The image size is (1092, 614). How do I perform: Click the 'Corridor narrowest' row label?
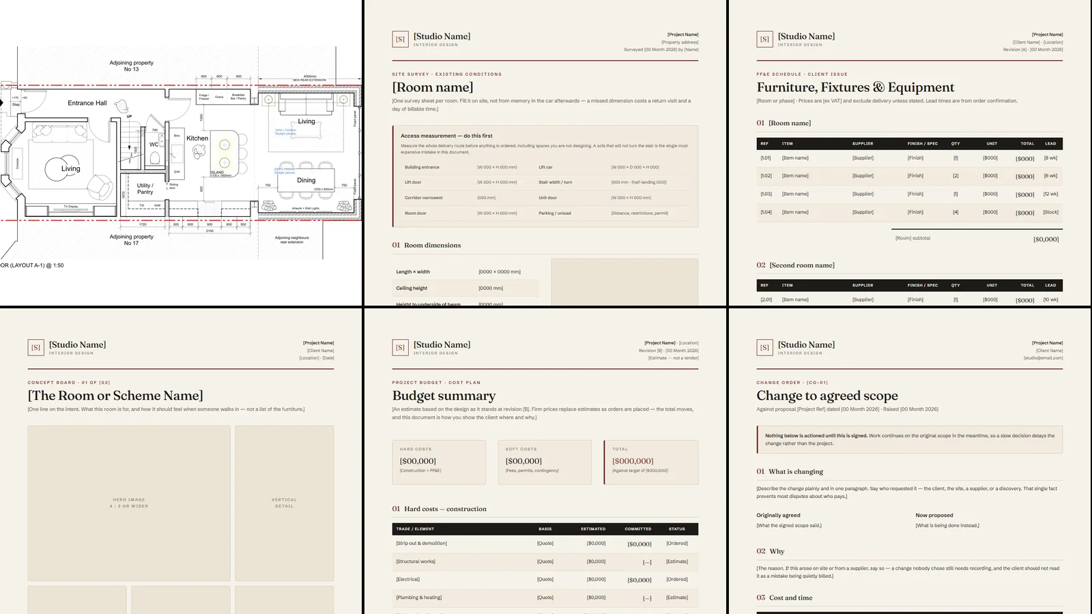point(424,198)
